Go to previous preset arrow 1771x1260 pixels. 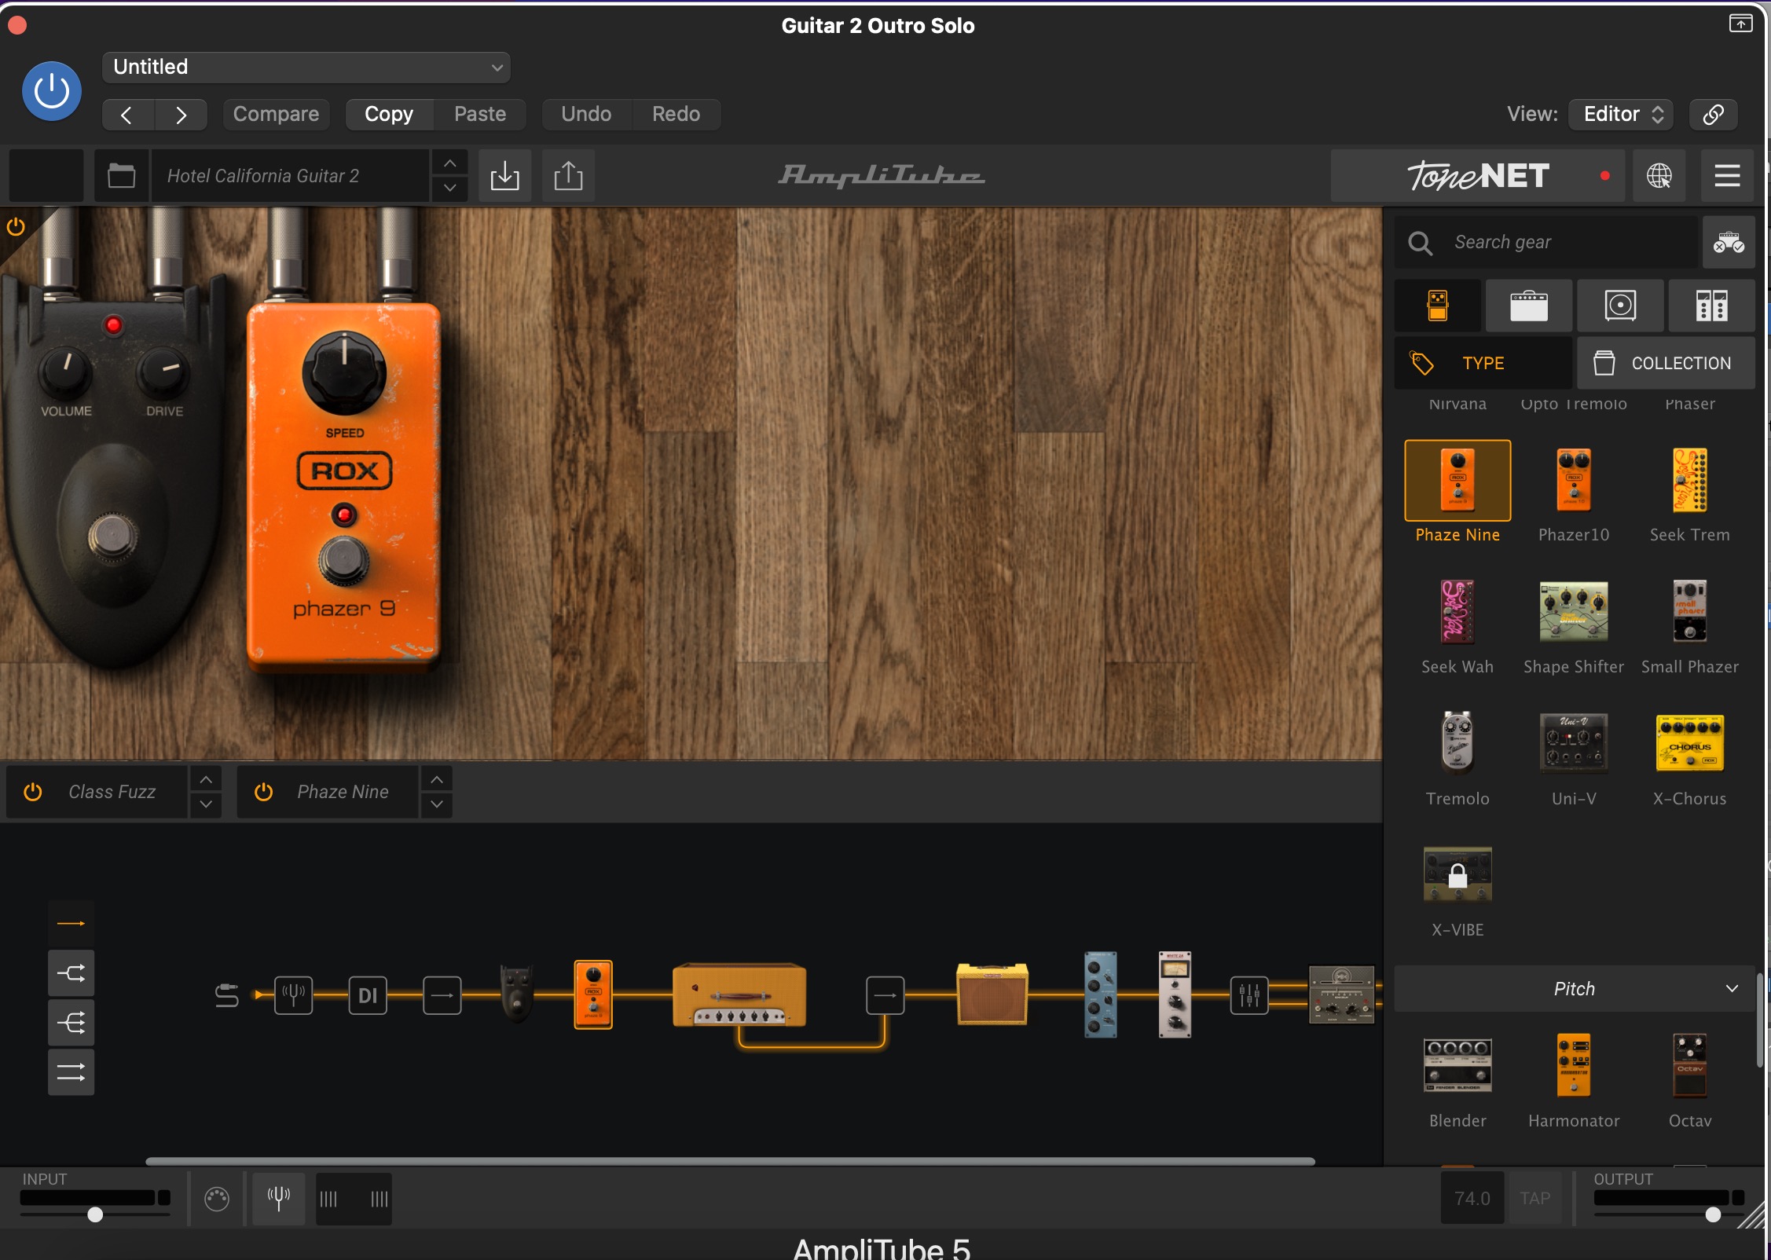(127, 115)
